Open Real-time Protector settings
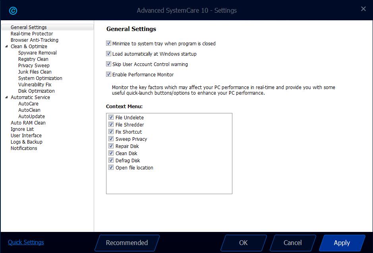 tap(32, 33)
